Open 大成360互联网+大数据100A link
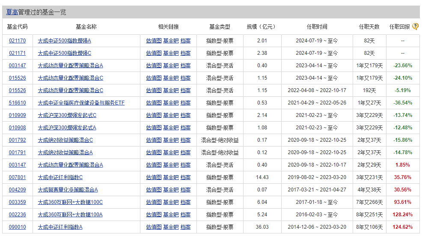Image resolution: width=422 pixels, height=236 pixels. (70, 215)
